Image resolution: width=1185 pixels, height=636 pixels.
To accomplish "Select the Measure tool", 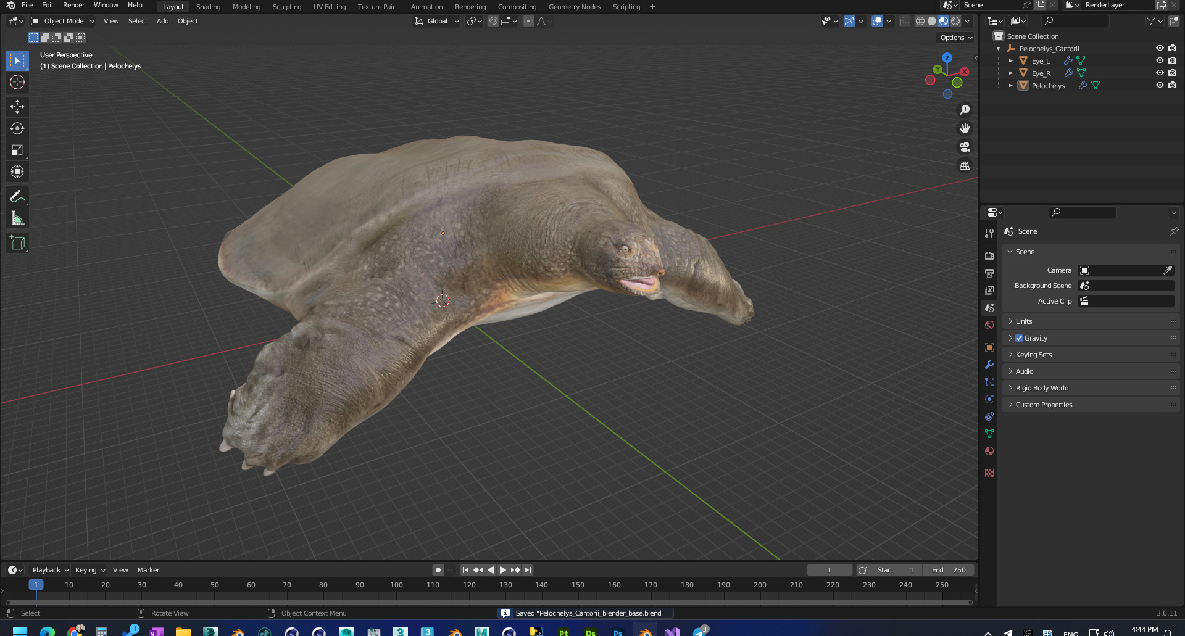I will click(x=17, y=218).
